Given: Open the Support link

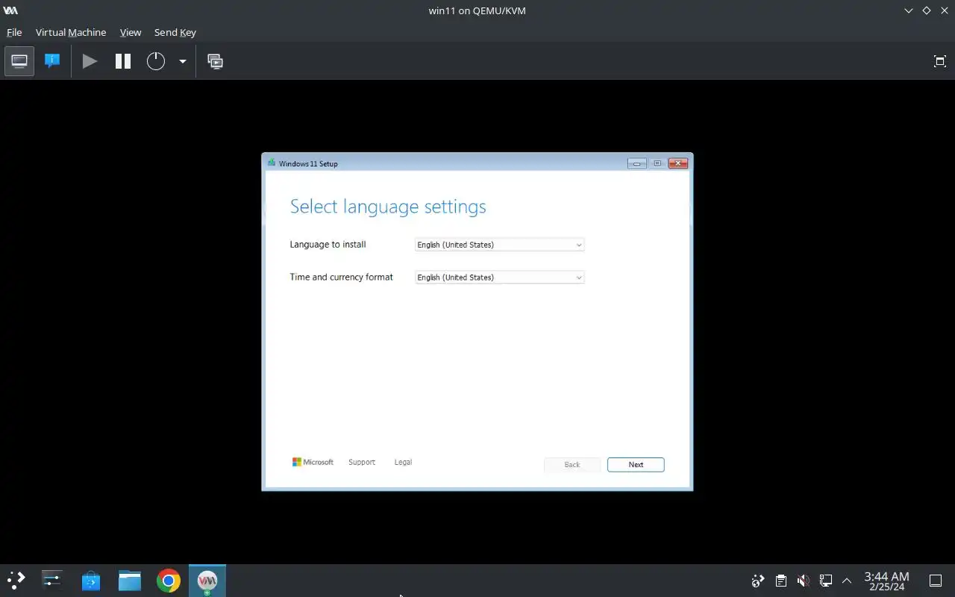Looking at the screenshot, I should click(362, 462).
